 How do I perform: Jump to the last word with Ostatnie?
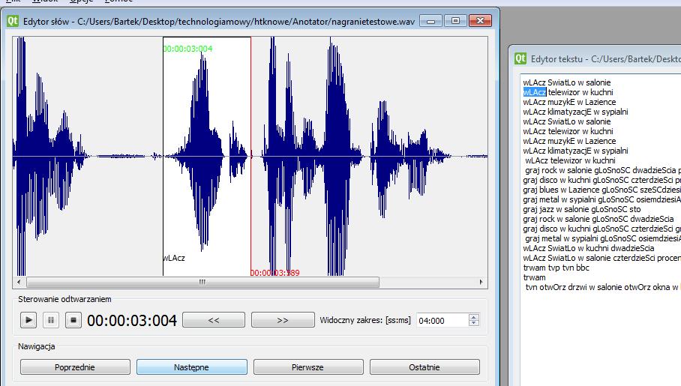(x=424, y=367)
